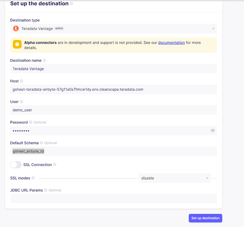Open the Destination type dropdown
Screen dimensions: 244x227
213,28
